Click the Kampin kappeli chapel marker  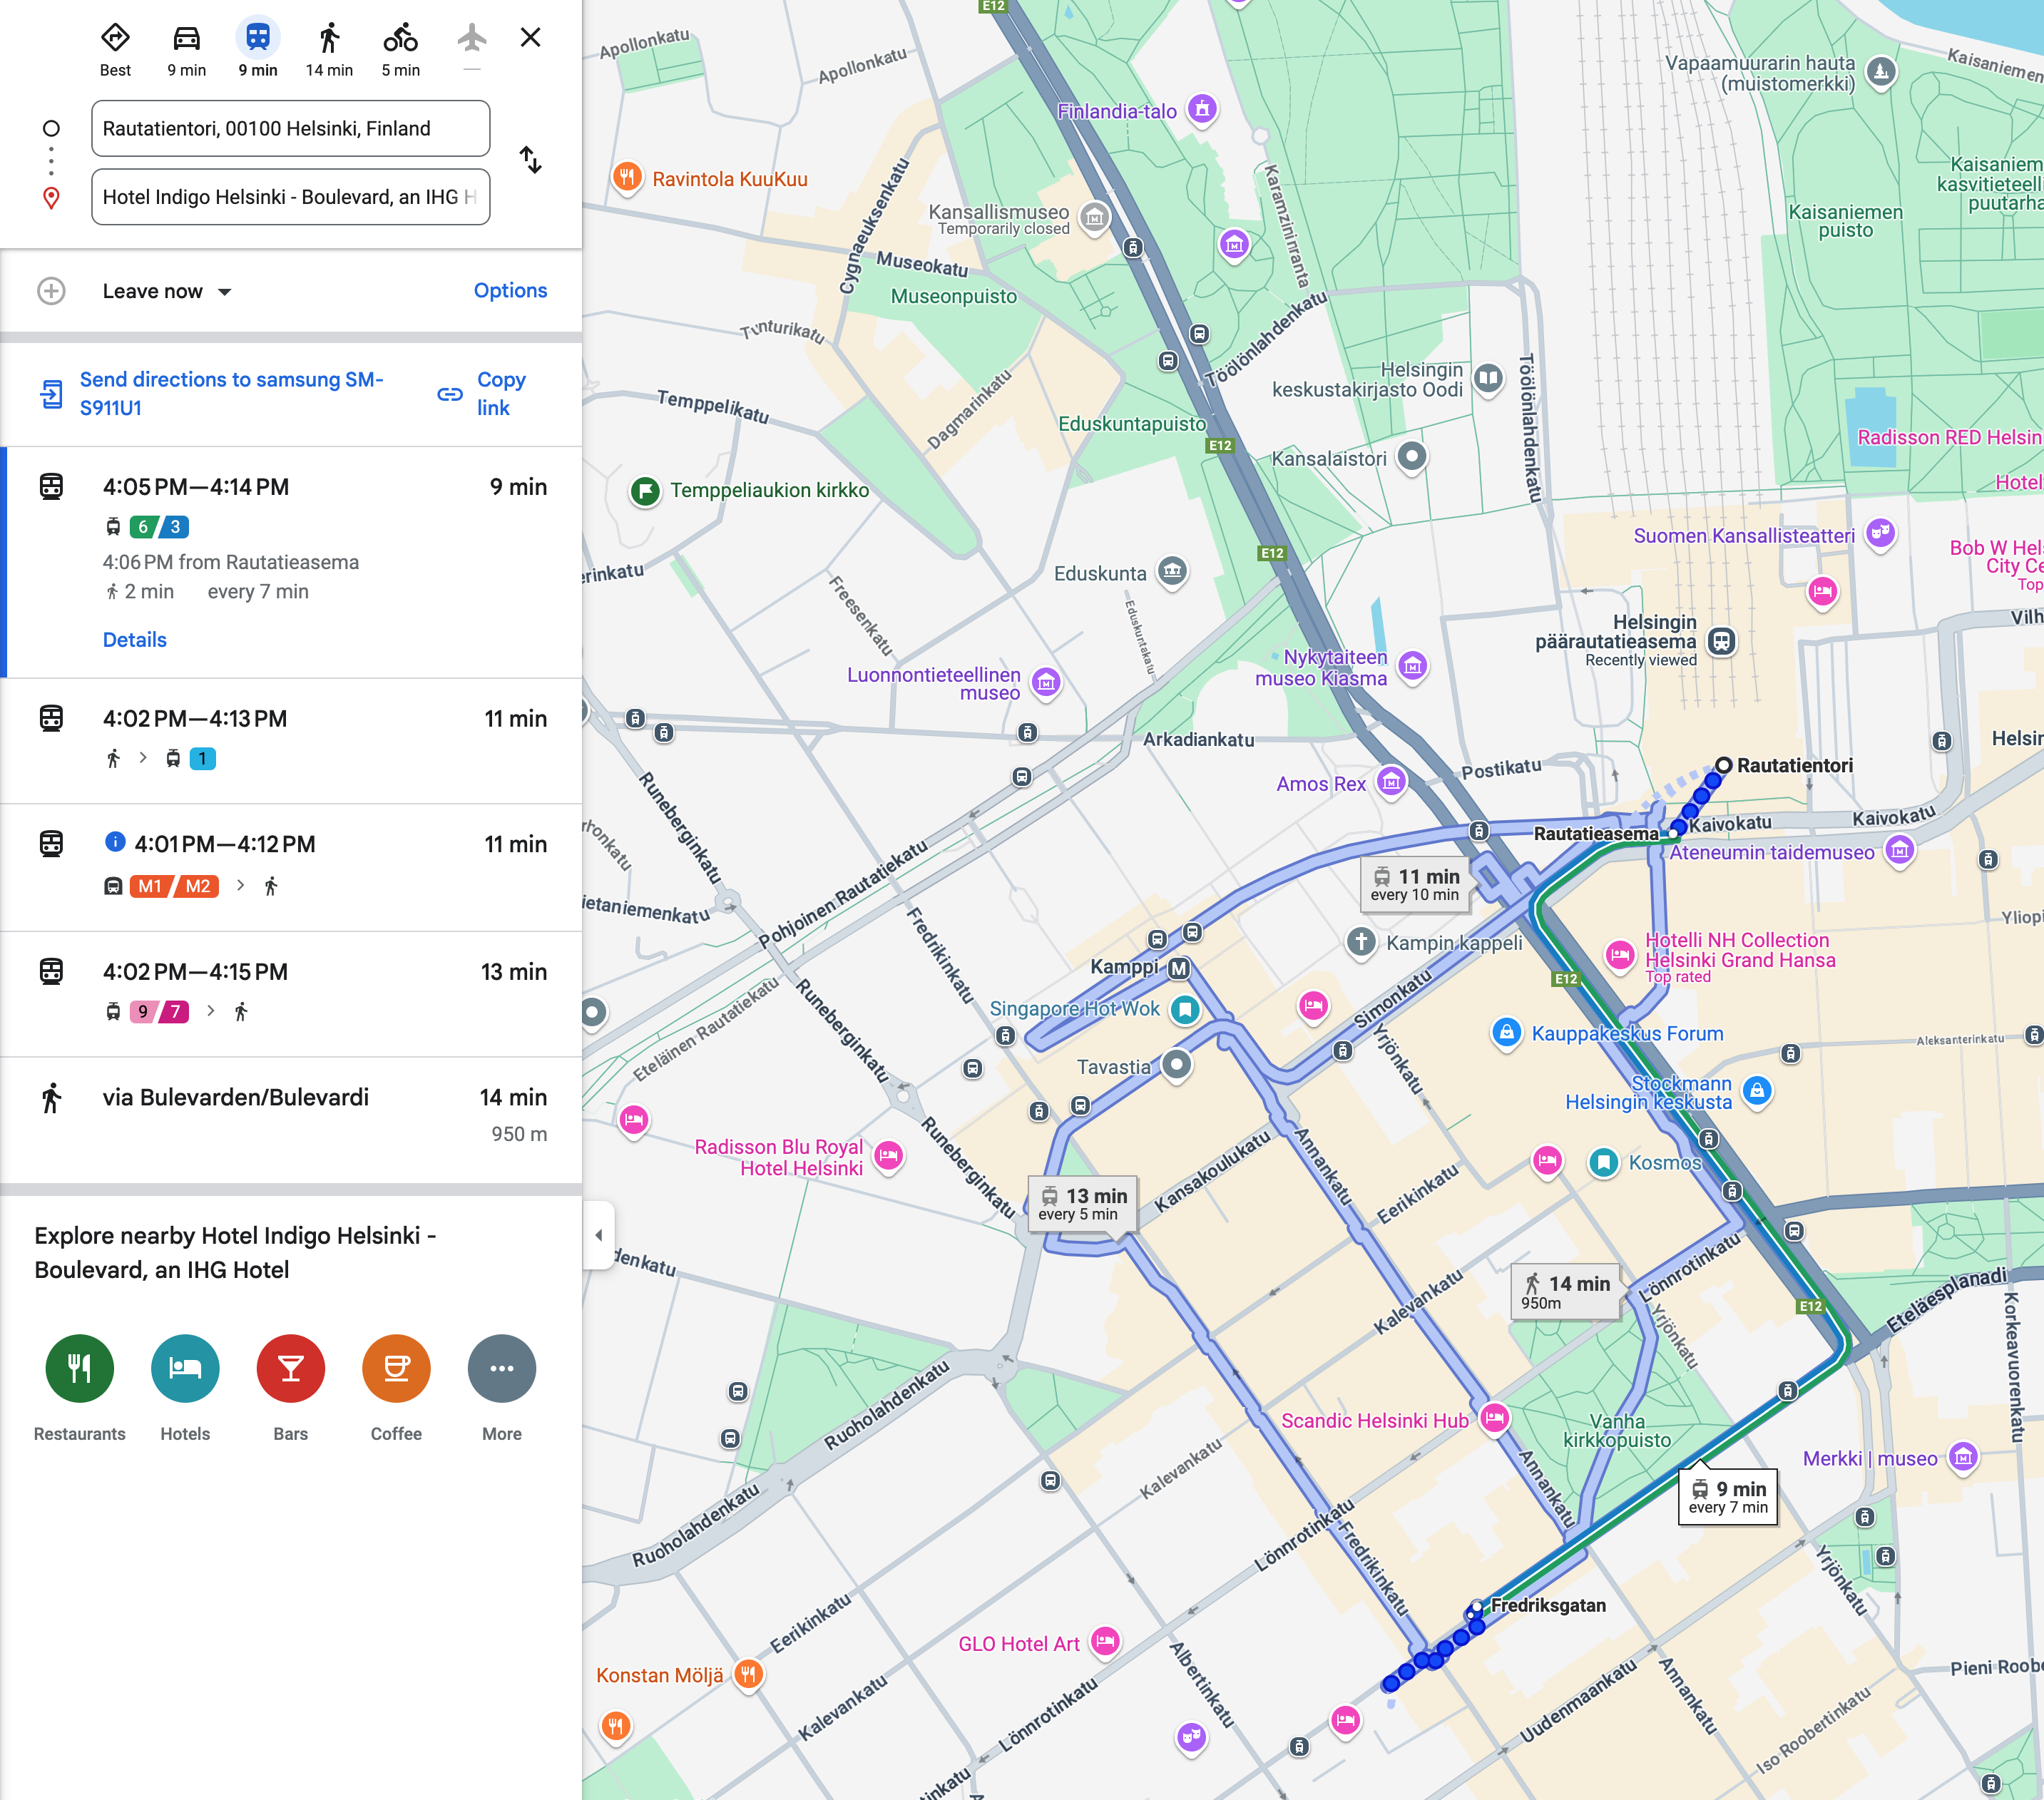[1361, 942]
